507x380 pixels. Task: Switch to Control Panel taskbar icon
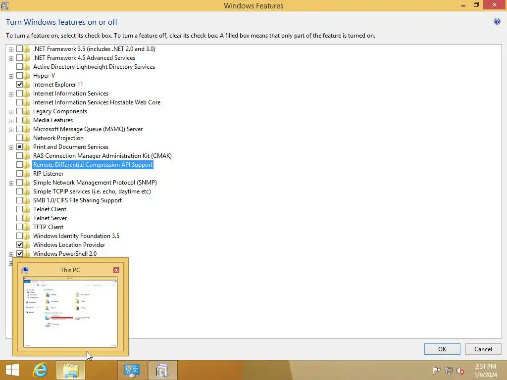132,370
